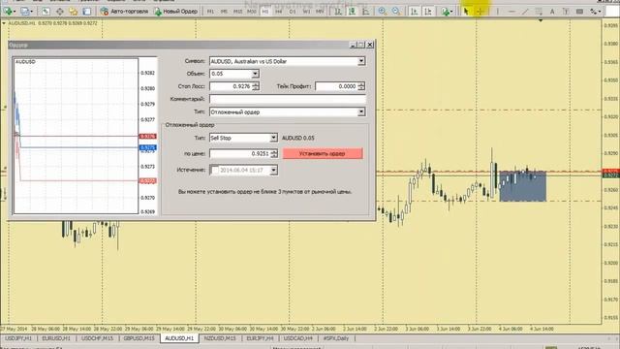The height and width of the screenshot is (349, 620).
Task: Open the Объем volume dropdown
Action: [255, 74]
